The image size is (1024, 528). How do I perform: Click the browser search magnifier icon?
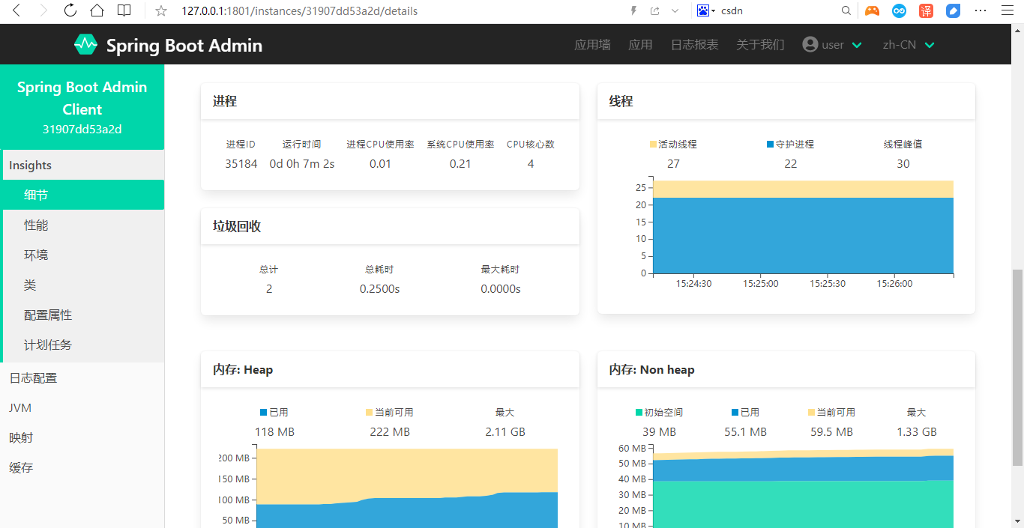(846, 10)
